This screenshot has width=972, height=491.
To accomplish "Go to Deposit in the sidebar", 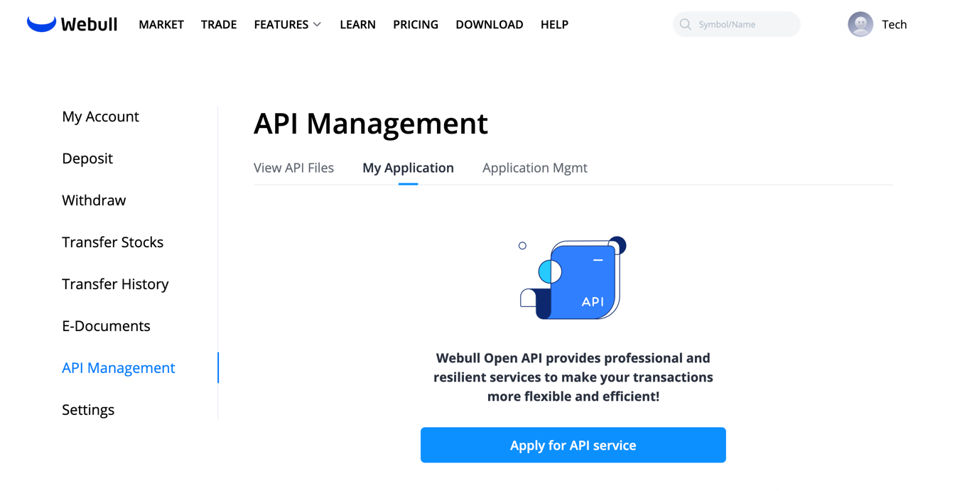I will [87, 158].
